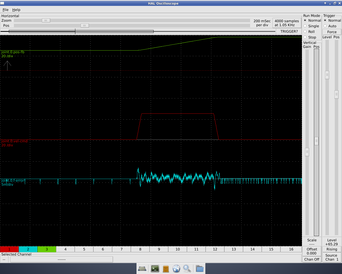The width and height of the screenshot is (342, 274).
Task: Click the keep-above arrow in title bar
Action: coord(325,3)
